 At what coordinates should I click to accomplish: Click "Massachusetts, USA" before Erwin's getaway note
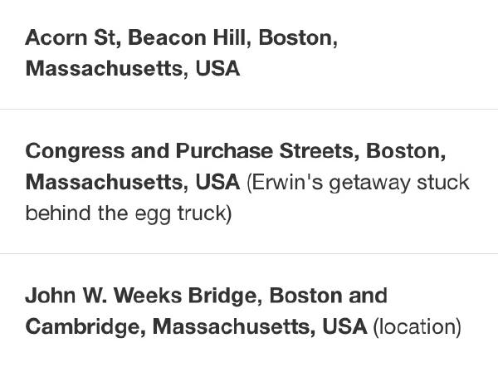click(x=133, y=183)
